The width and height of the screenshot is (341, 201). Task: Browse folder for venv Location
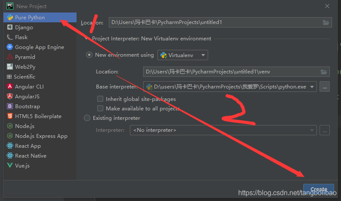click(x=324, y=72)
